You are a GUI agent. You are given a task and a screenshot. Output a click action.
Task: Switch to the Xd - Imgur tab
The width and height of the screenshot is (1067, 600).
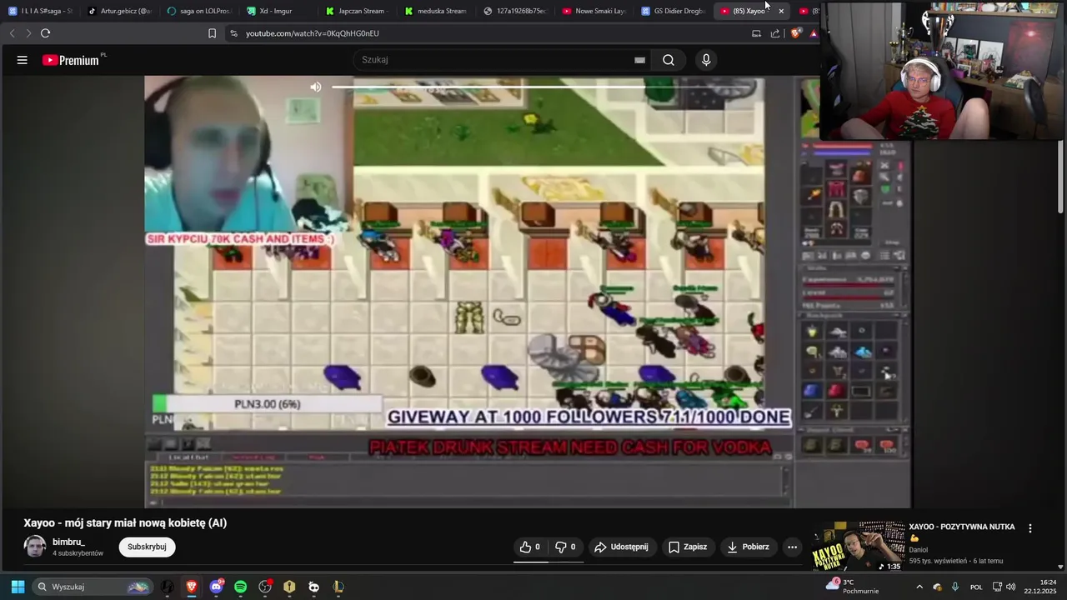[278, 11]
